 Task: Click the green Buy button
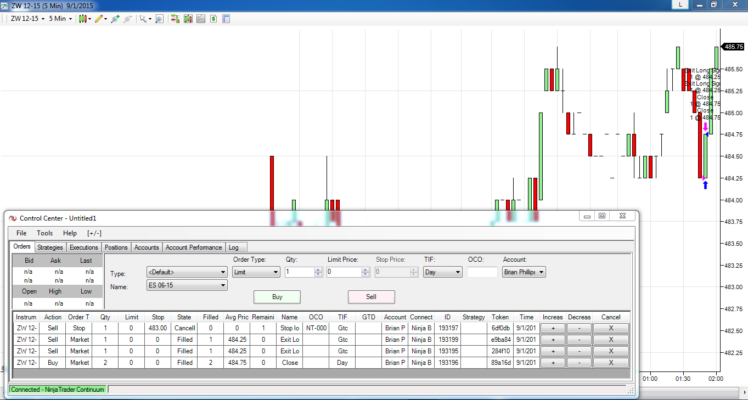pyautogui.click(x=277, y=297)
